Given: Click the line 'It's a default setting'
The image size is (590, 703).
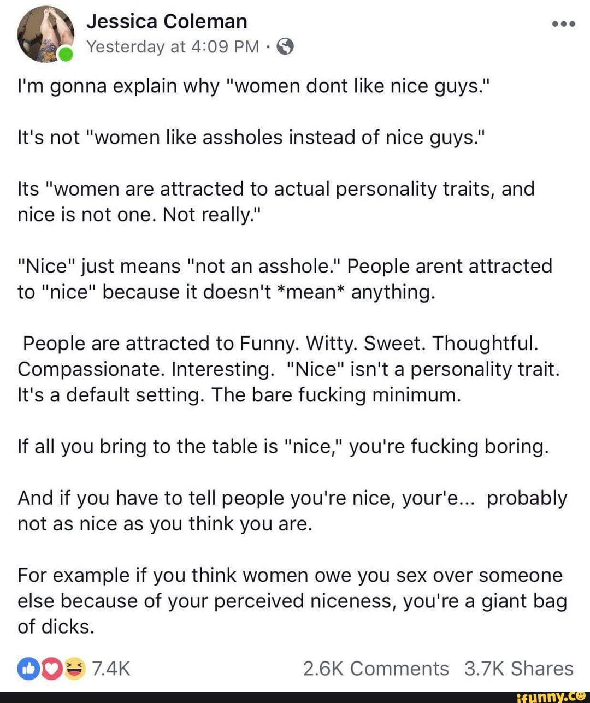Looking at the screenshot, I should [x=239, y=394].
